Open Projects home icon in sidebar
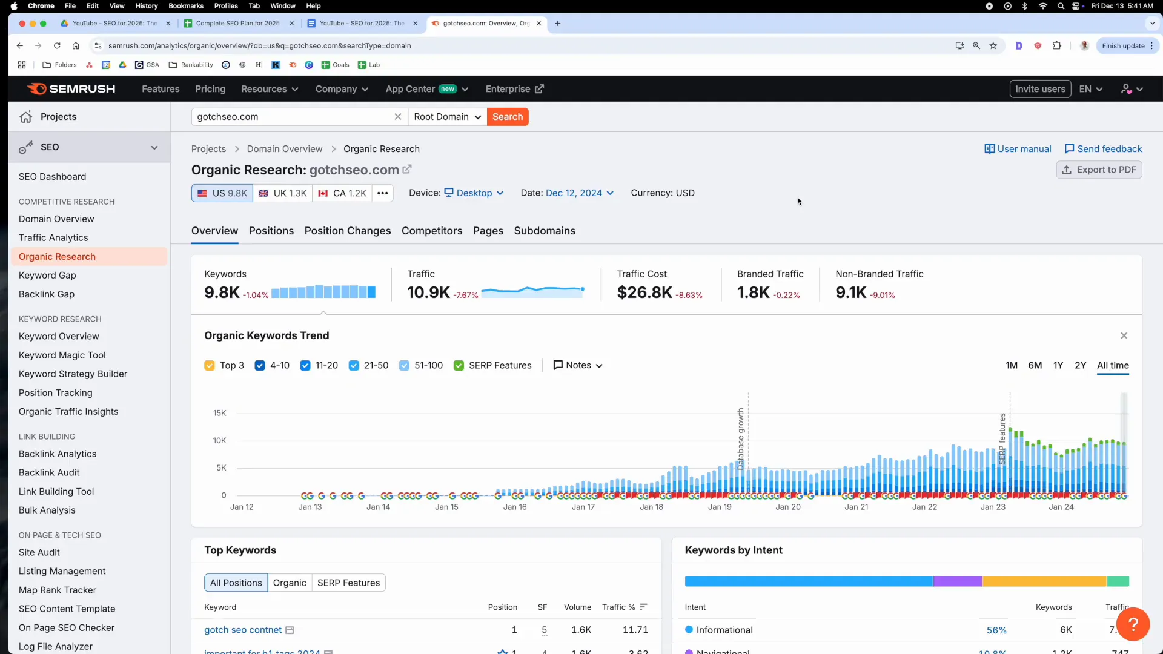 (25, 117)
